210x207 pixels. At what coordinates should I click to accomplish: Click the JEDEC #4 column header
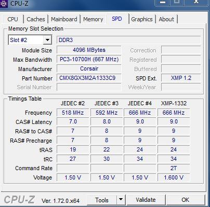[x=140, y=103]
